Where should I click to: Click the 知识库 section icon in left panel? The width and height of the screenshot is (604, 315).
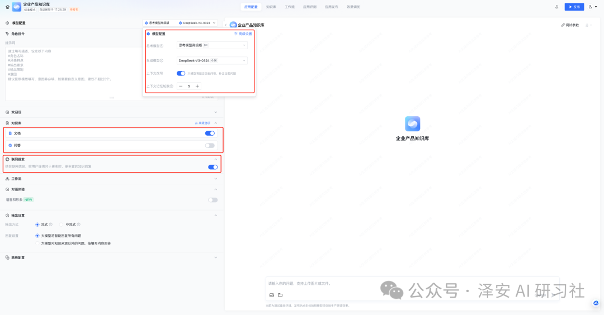coord(7,123)
